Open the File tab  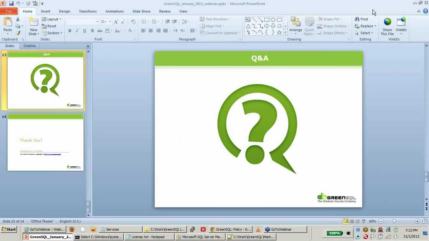coord(9,11)
